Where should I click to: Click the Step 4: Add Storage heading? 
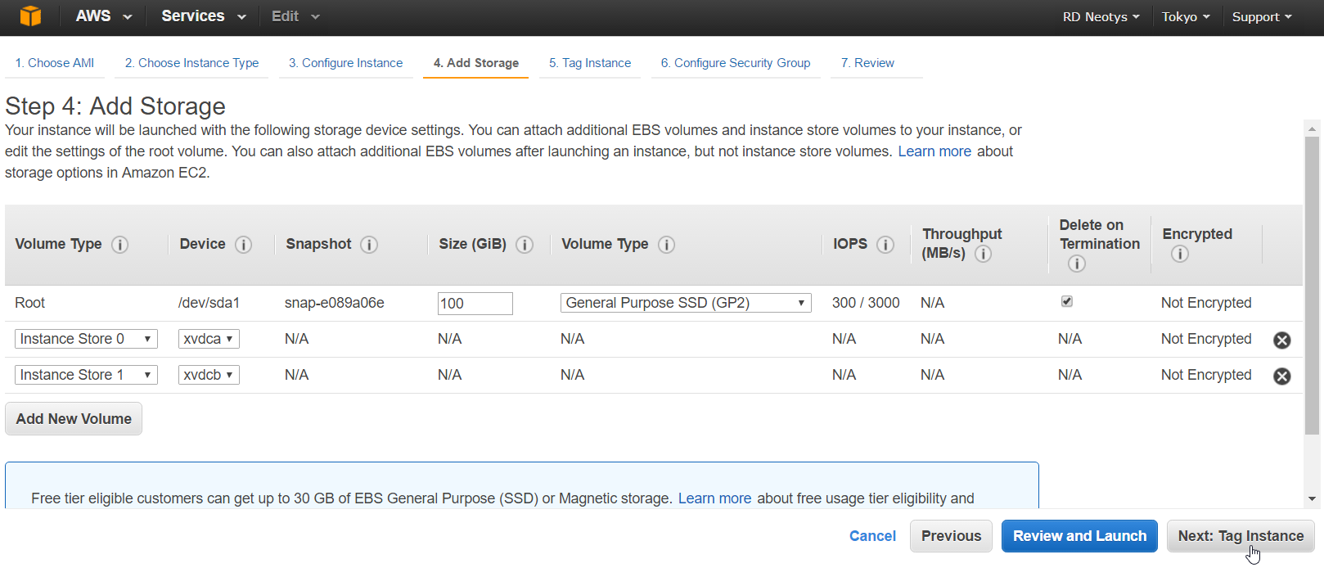pyautogui.click(x=115, y=106)
